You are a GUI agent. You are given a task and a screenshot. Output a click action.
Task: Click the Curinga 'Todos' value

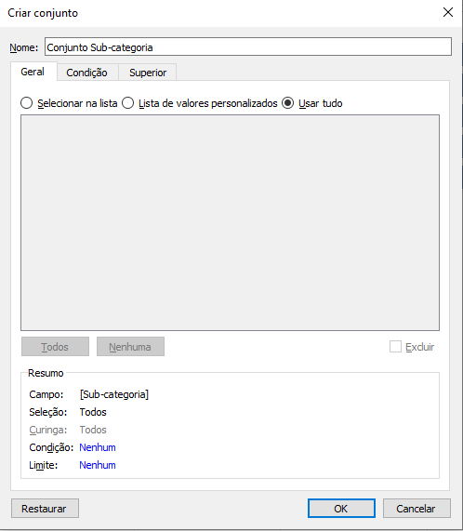(93, 430)
